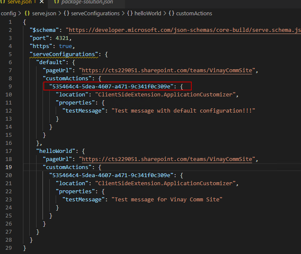Click the braces icon before serveConfigurations breadcrumb
Image resolution: width=301 pixels, height=254 pixels.
point(66,14)
